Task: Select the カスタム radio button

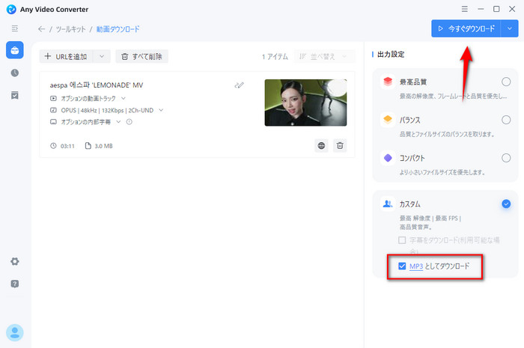Action: [x=506, y=204]
